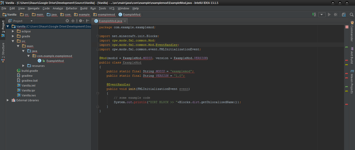Start debugging with the bug icon
Screen dimensions: 355x150
[336, 15]
